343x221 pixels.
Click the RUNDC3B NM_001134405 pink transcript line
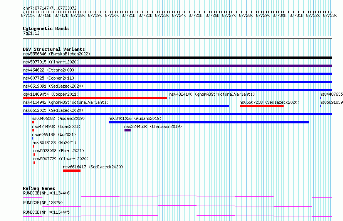(177, 216)
